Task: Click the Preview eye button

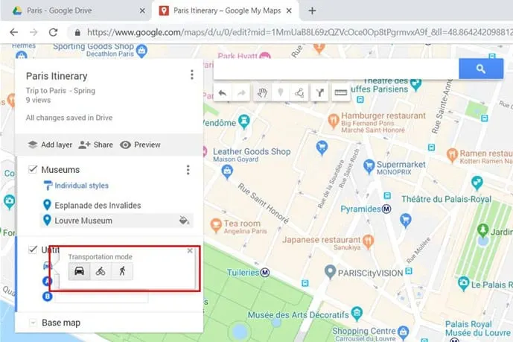Action: coord(140,145)
